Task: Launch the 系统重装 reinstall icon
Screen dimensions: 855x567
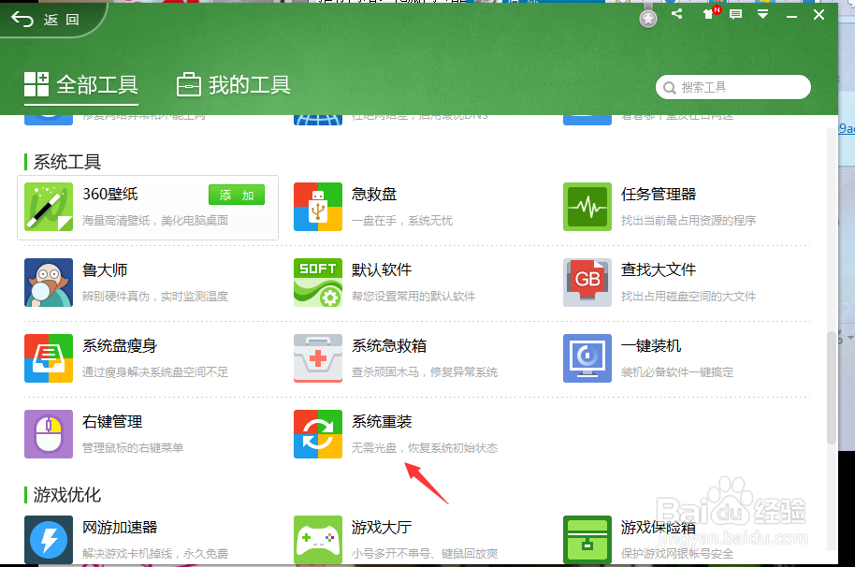Action: coord(318,434)
